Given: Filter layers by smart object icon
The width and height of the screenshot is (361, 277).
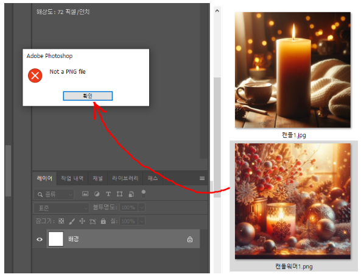Looking at the screenshot, I should (131, 194).
